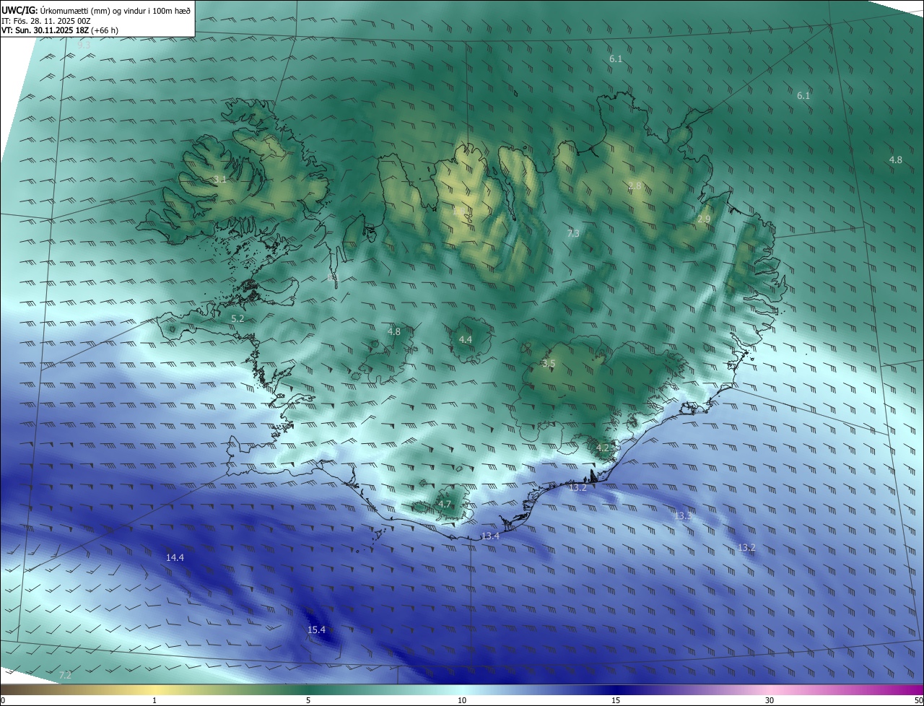This screenshot has height=706, width=924.
Task: Click the 4.7 precipitation value label
Action: tap(444, 504)
